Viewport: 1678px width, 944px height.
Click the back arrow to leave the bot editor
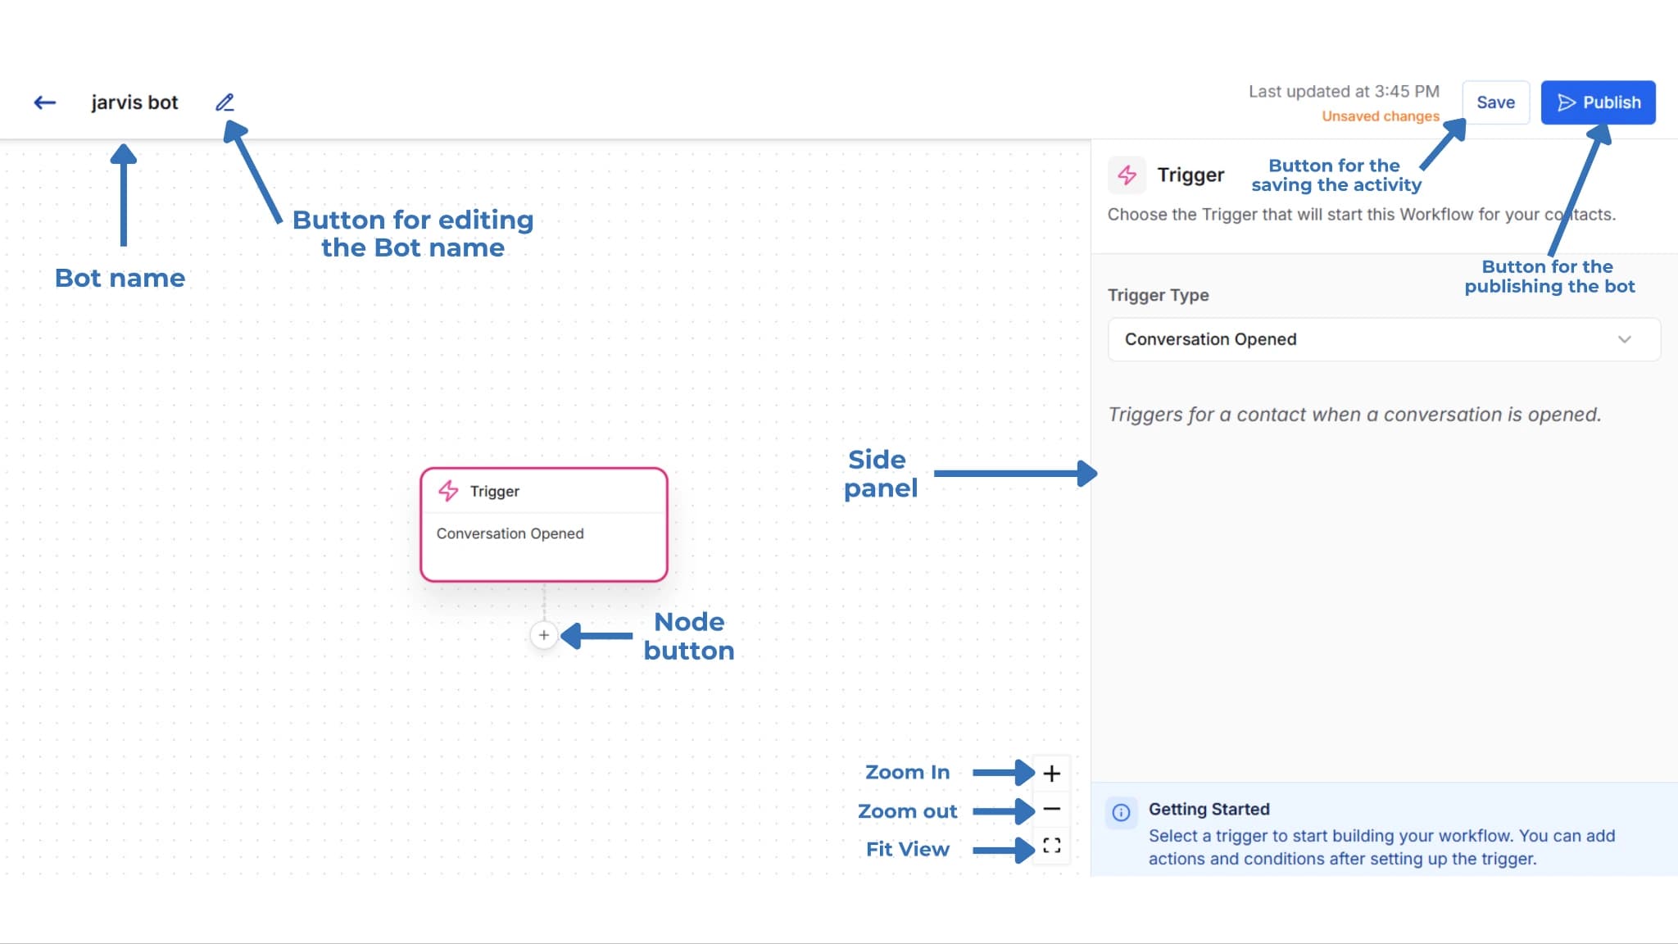46,102
